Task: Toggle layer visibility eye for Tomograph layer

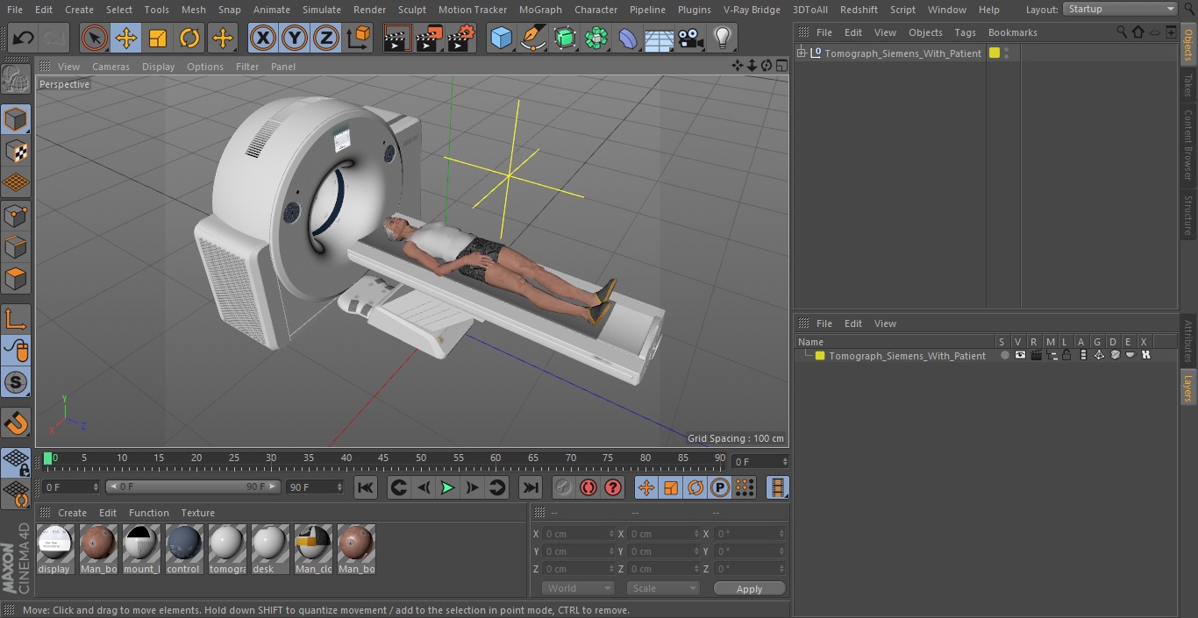Action: pyautogui.click(x=1020, y=355)
